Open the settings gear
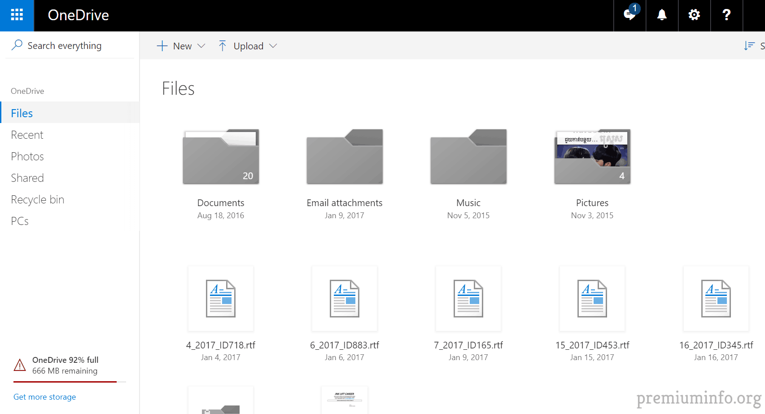The image size is (765, 414). tap(694, 15)
